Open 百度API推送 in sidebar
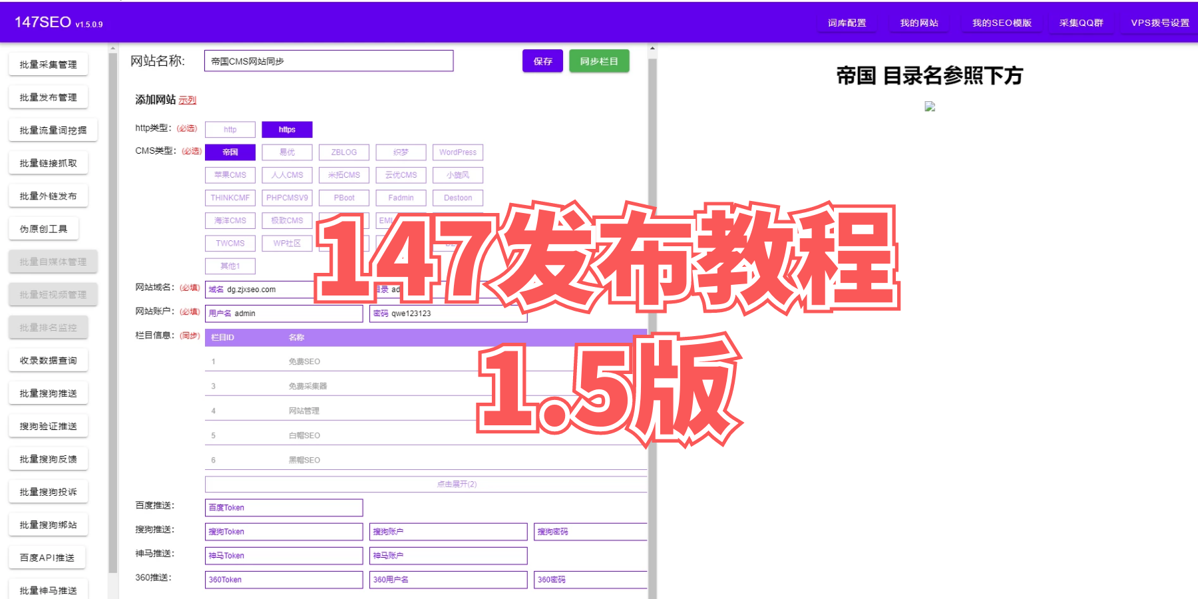 pyautogui.click(x=47, y=558)
